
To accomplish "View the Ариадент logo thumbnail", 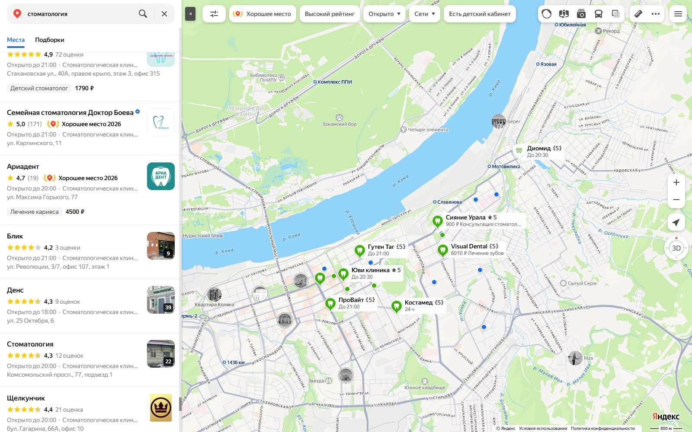I will (161, 176).
